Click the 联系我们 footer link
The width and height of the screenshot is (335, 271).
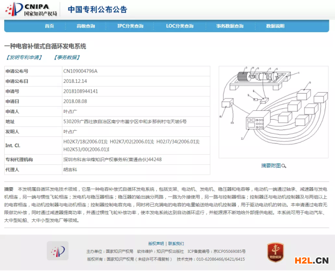pyautogui.click(x=176, y=244)
